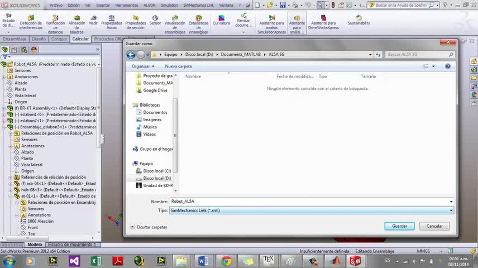Open Estadísticas de ensamblaje
The image size is (478, 268).
click(198, 25)
